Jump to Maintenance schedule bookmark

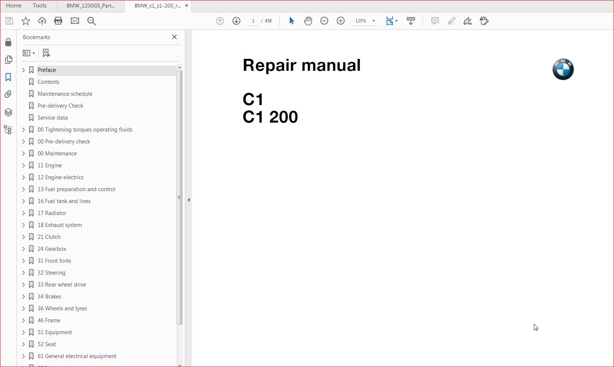[x=65, y=94]
